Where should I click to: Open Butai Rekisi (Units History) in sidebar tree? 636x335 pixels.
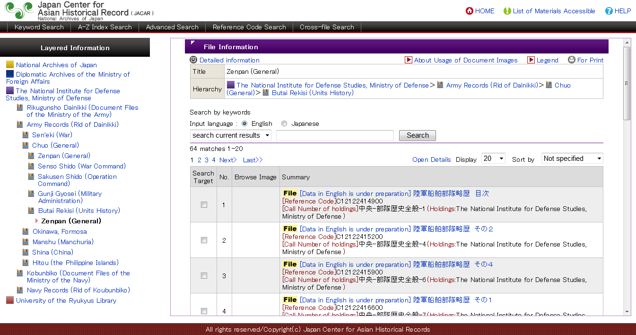pyautogui.click(x=79, y=211)
